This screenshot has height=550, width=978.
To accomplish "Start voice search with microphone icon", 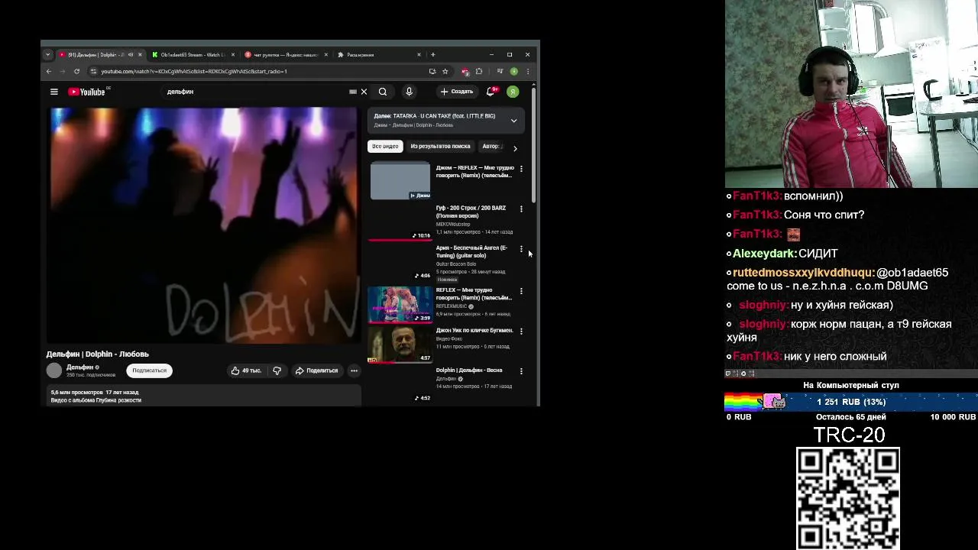I will click(x=409, y=92).
